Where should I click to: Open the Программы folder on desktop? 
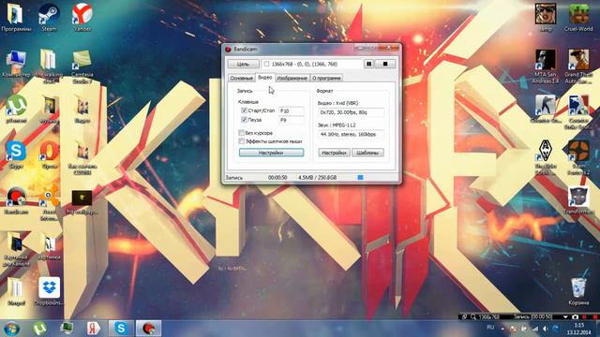(16, 18)
